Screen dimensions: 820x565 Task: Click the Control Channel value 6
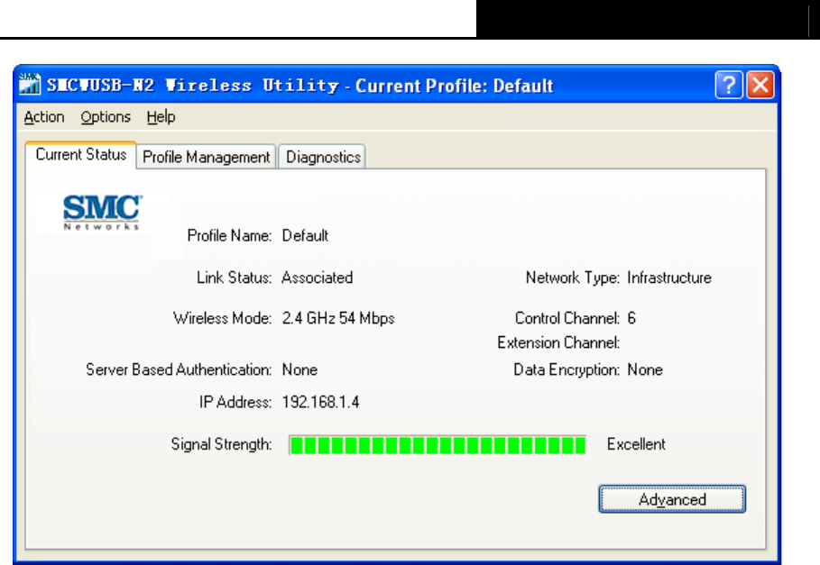point(631,318)
